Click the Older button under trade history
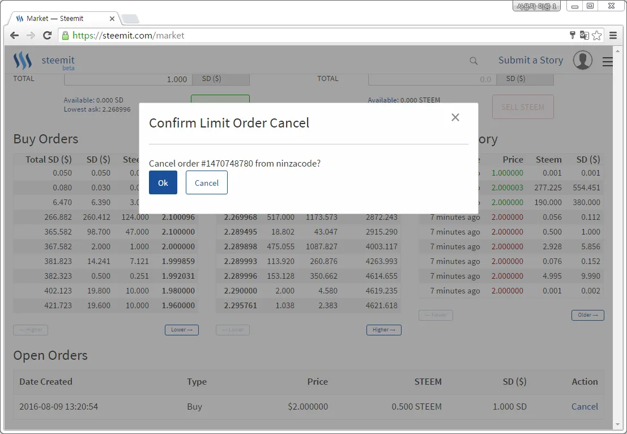The height and width of the screenshot is (434, 627). 587,315
